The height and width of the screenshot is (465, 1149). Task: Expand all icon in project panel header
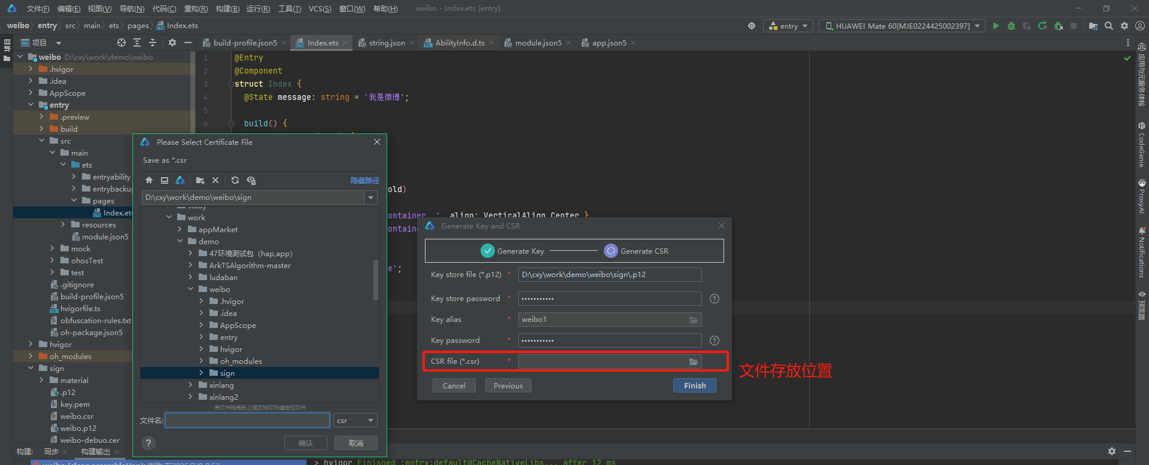[x=137, y=42]
